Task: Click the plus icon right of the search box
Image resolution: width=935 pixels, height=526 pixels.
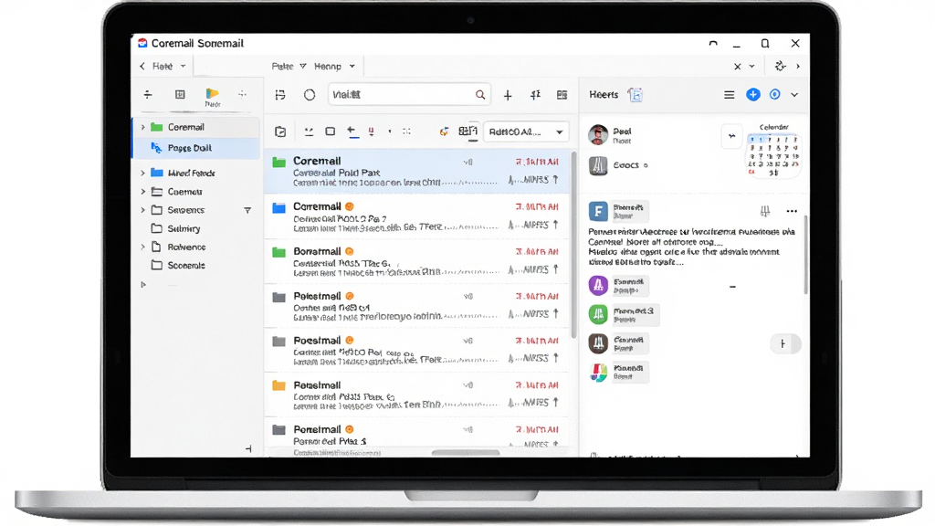Action: pos(508,95)
